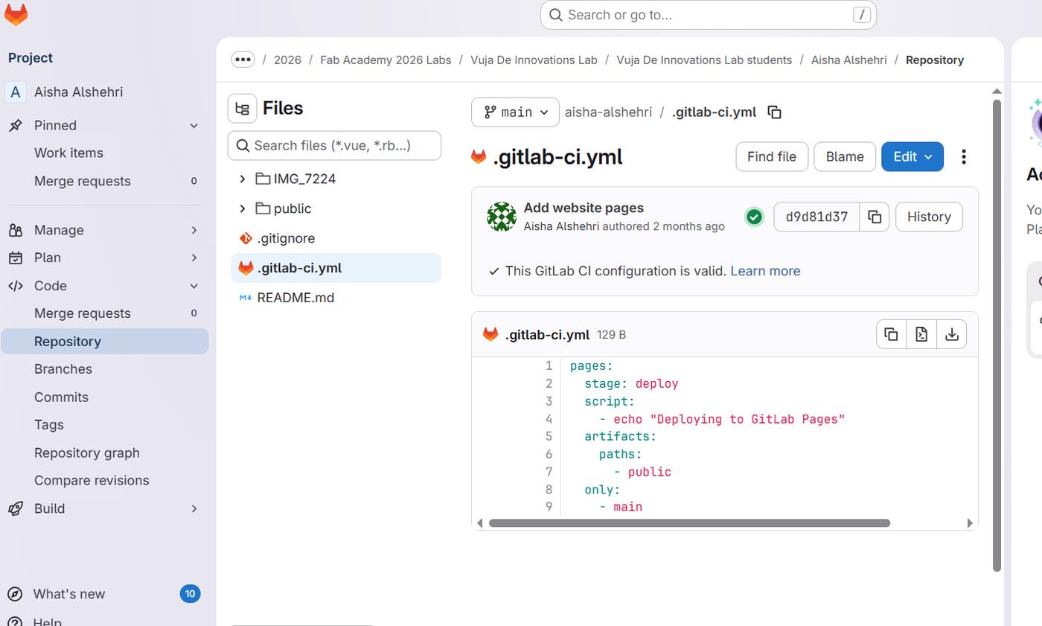This screenshot has width=1042, height=626.
Task: Click the Plan calendar icon
Action: coord(15,258)
